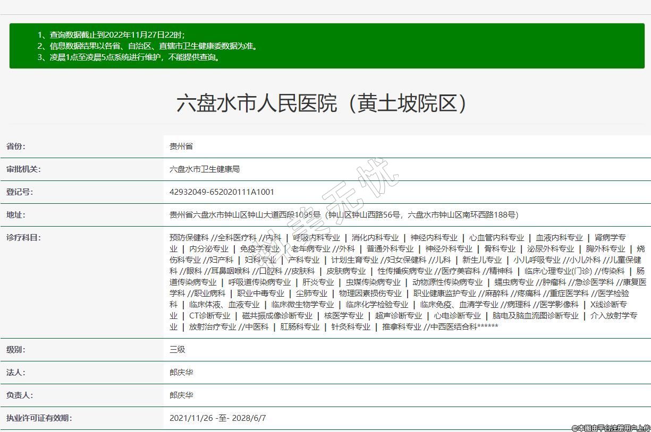Click the 登记号 row label
This screenshot has height=432, width=651.
19,192
